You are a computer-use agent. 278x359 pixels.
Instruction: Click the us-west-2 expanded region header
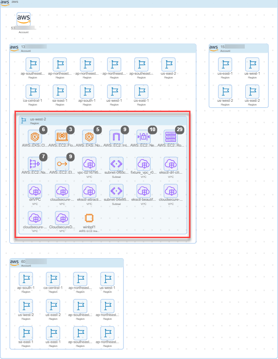103,120
